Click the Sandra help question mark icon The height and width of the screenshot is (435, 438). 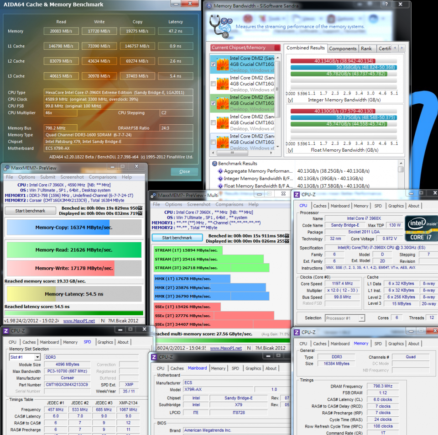386,4
